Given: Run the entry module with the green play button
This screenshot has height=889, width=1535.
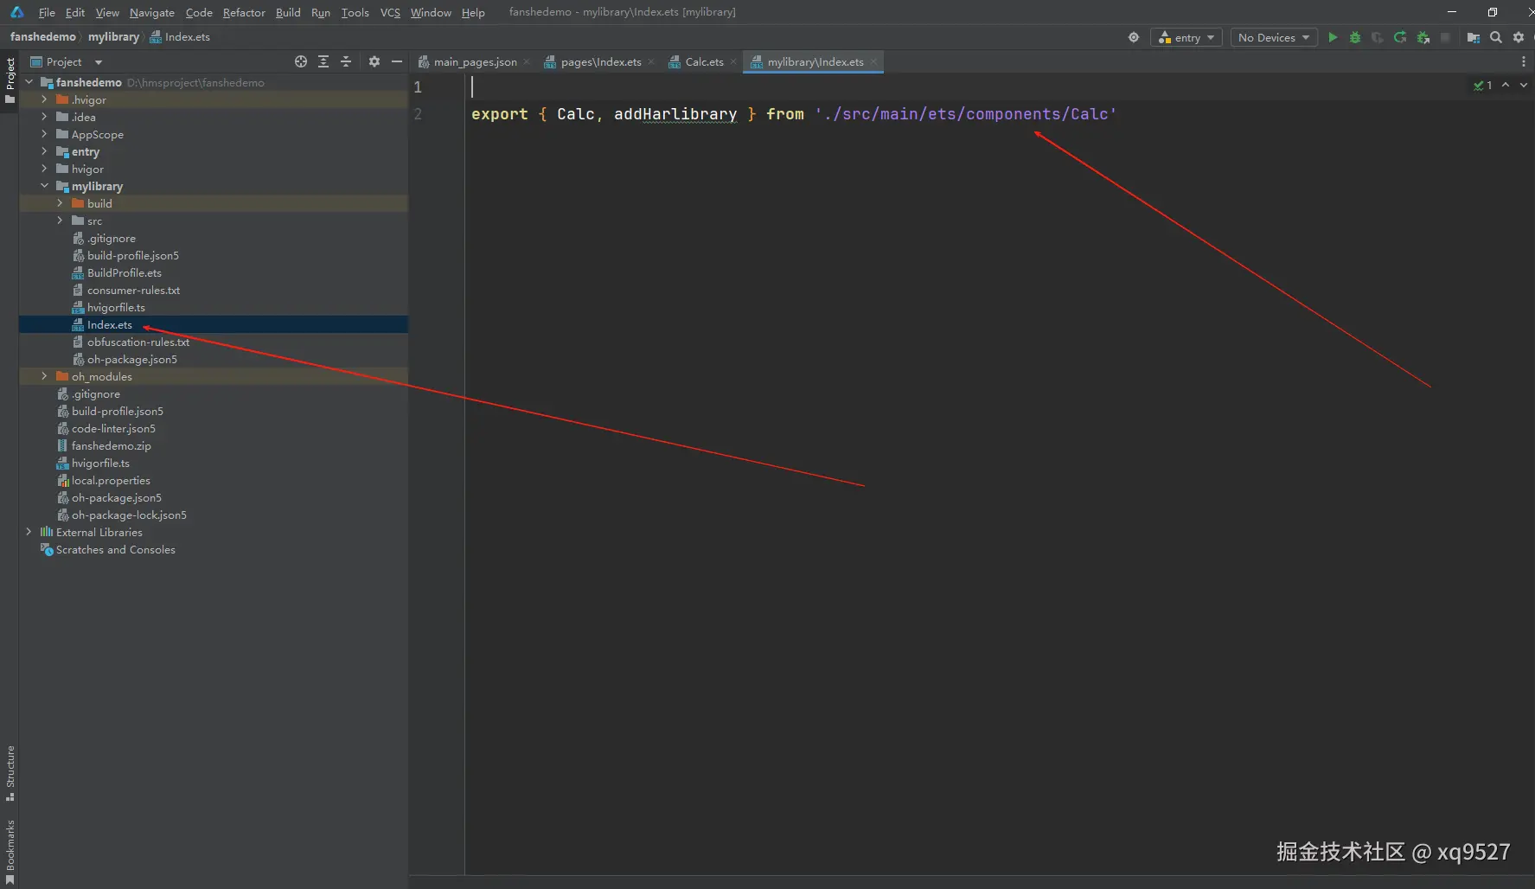Looking at the screenshot, I should [1333, 37].
